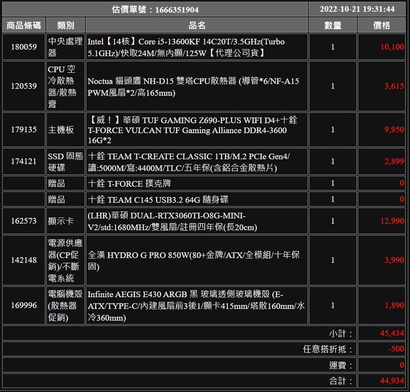Viewport: 410px width, 392px height.
Task: Click the quantity 1 in the Noctua row
Action: pyautogui.click(x=333, y=86)
